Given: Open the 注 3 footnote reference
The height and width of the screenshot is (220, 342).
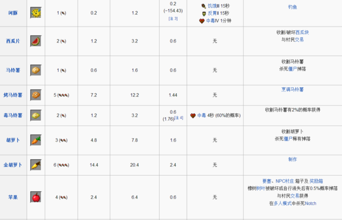Looking at the screenshot, I should (x=173, y=19).
